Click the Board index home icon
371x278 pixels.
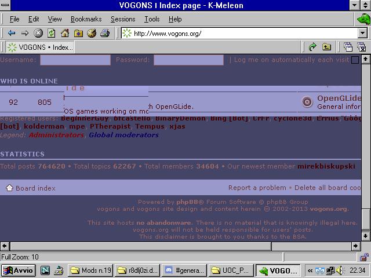[x=9, y=188]
